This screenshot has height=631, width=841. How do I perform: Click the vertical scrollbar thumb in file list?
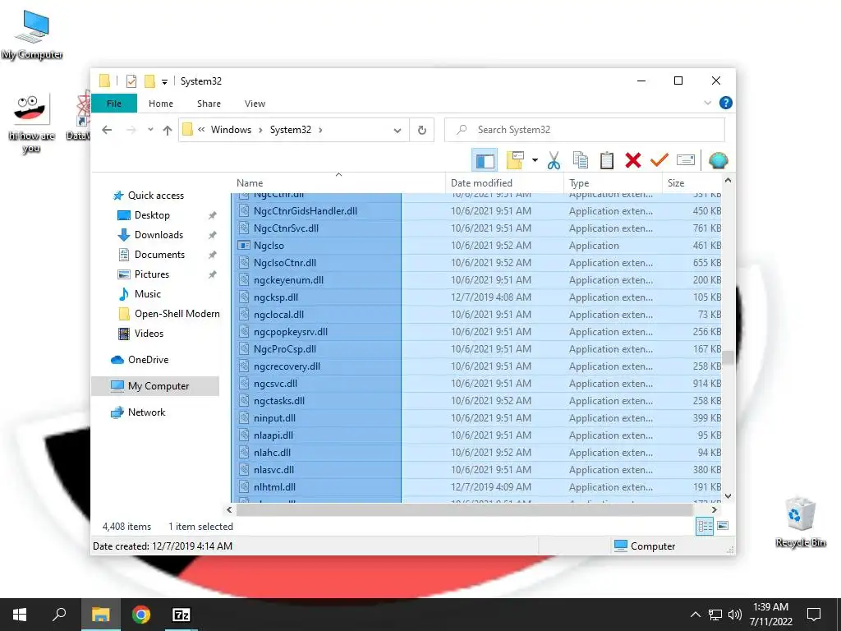(728, 357)
